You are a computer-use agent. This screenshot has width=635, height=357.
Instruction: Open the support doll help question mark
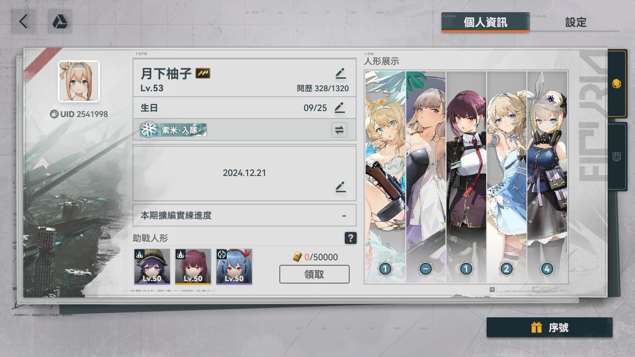(x=350, y=238)
